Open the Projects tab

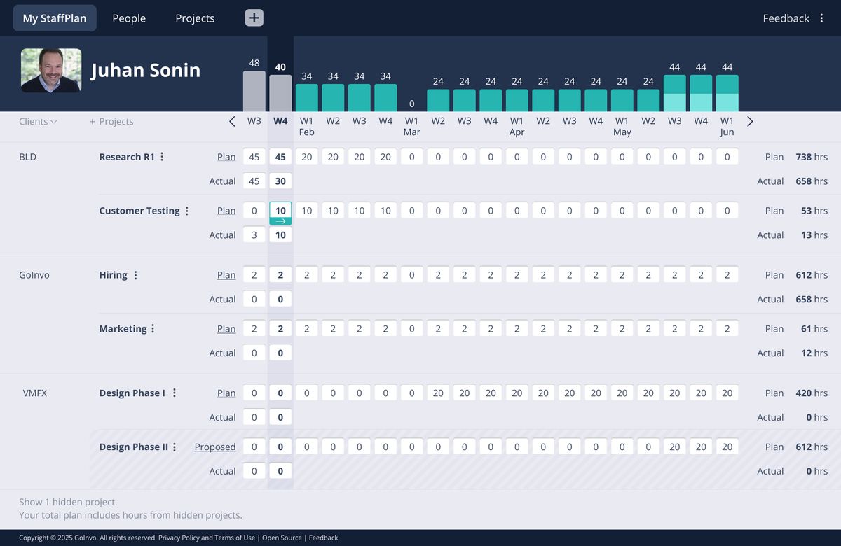point(195,18)
